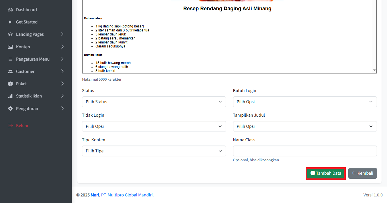The height and width of the screenshot is (203, 387).
Task: Focus the Nama Class input field
Action: pos(304,151)
